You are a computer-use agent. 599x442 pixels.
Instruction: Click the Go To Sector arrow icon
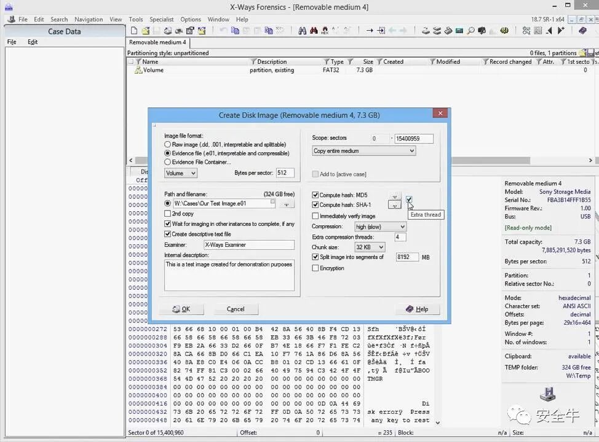[x=381, y=31]
